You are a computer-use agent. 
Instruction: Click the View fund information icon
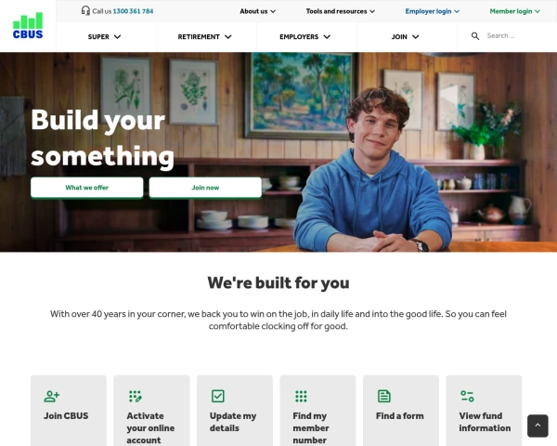(x=467, y=396)
